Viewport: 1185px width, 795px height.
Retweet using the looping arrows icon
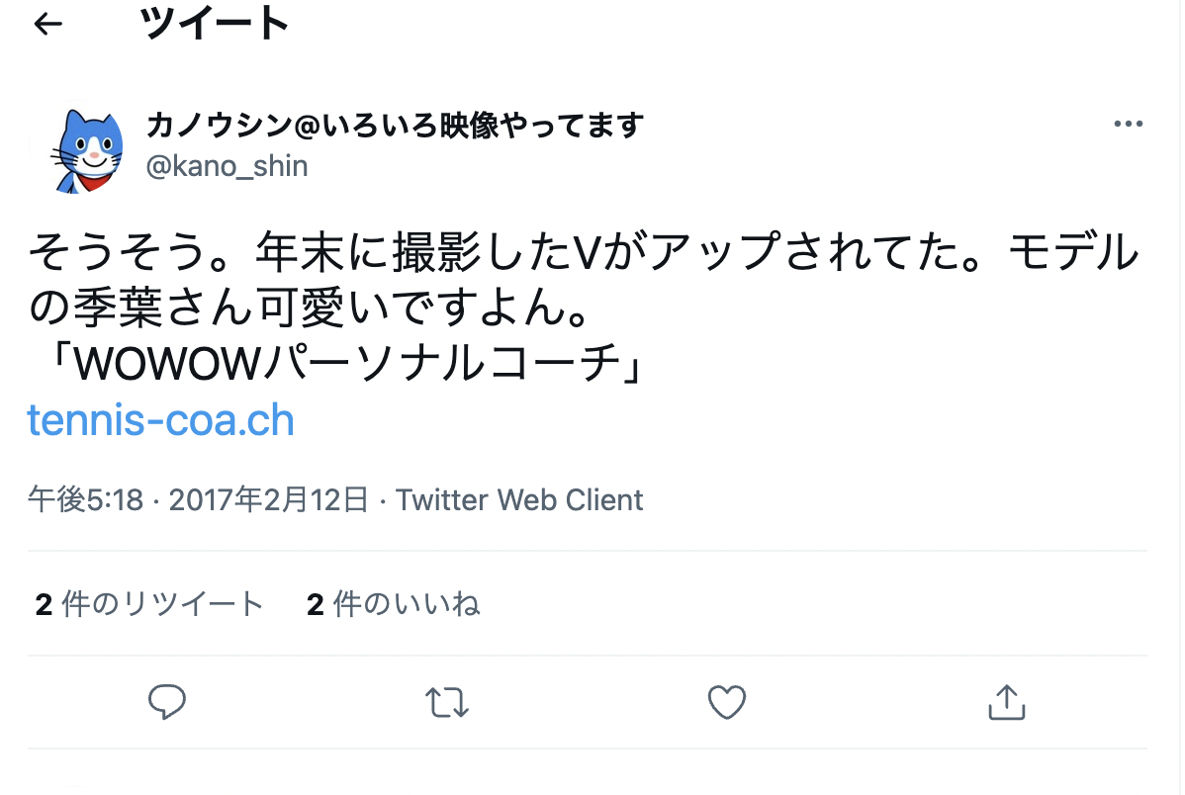pyautogui.click(x=447, y=702)
